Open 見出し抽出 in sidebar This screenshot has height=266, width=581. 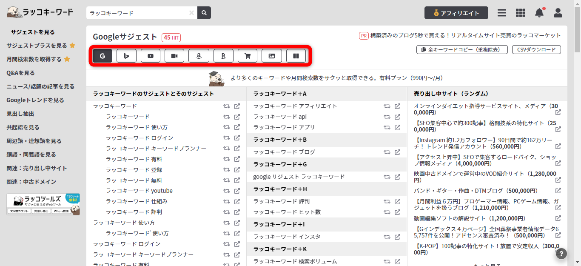[x=20, y=114]
